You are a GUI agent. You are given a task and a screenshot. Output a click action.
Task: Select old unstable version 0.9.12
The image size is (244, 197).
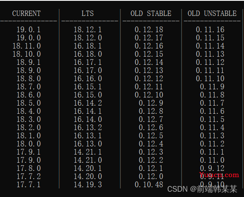point(212,168)
